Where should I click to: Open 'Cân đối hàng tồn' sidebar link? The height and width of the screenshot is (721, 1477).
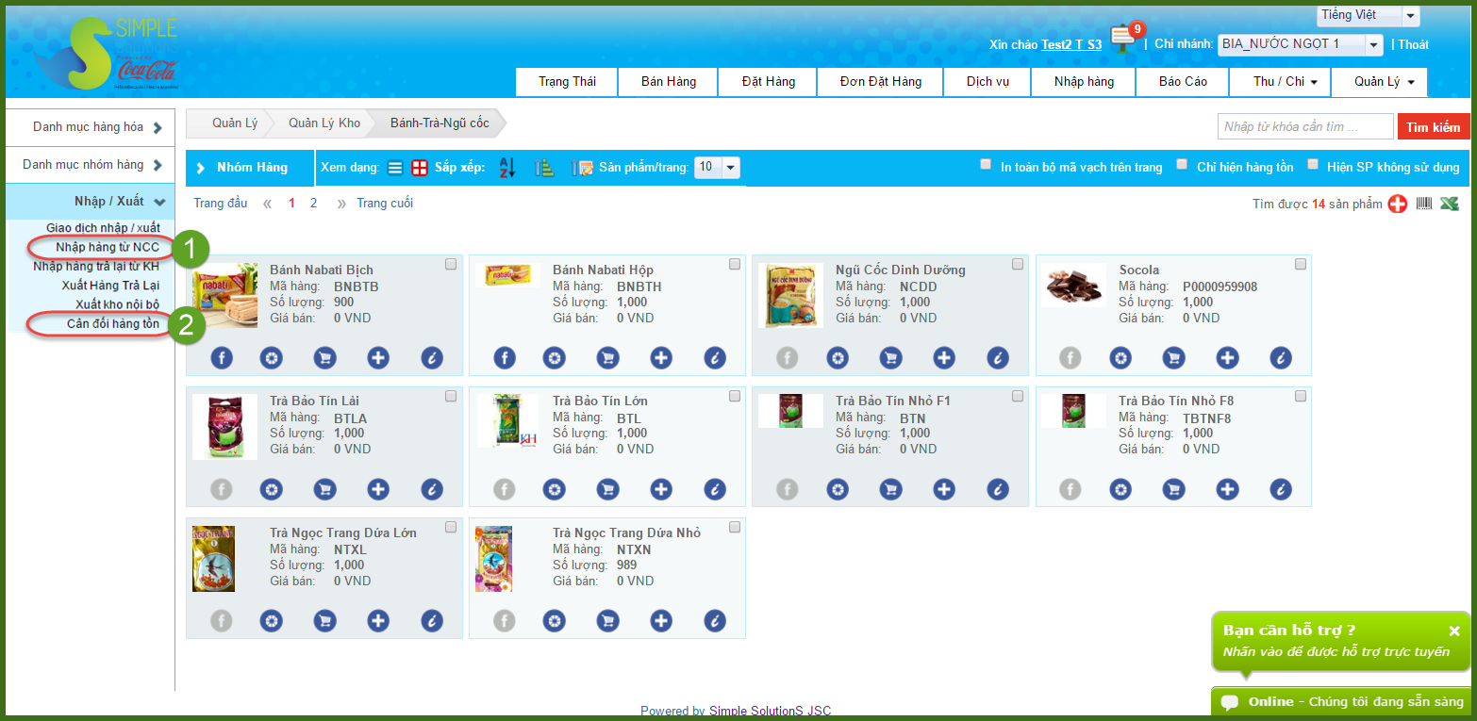tap(112, 323)
